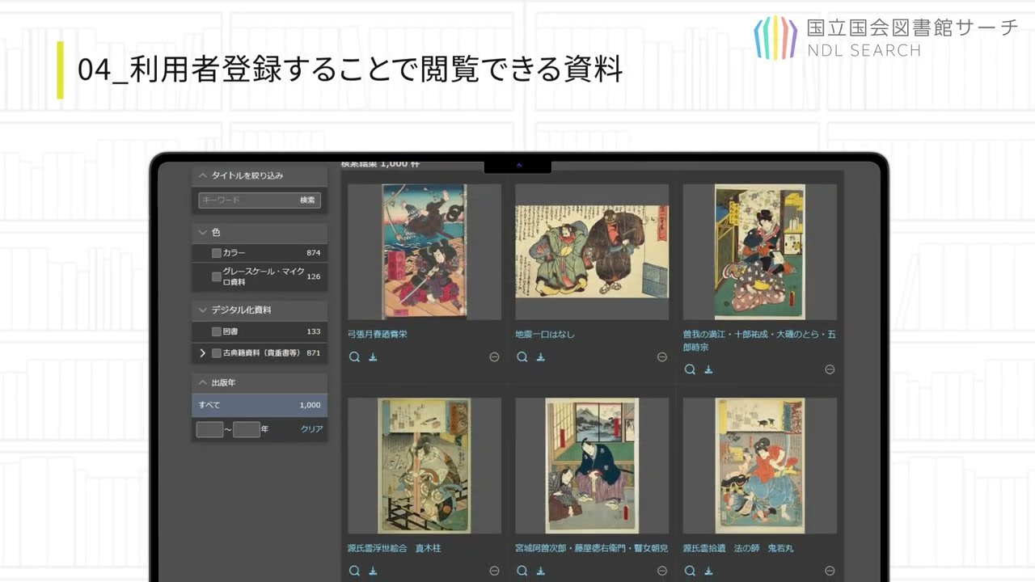Image resolution: width=1035 pixels, height=582 pixels.
Task: Click magnifier icon under 弓張月春廼霄栄
Action: click(354, 357)
